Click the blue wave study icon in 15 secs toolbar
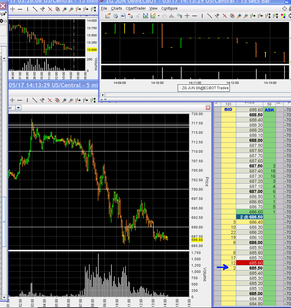The width and height of the screenshot is (291, 308). click(123, 16)
